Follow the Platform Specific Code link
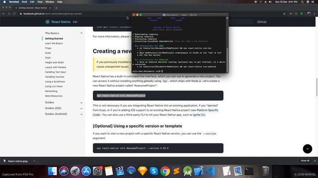 click(208, 110)
